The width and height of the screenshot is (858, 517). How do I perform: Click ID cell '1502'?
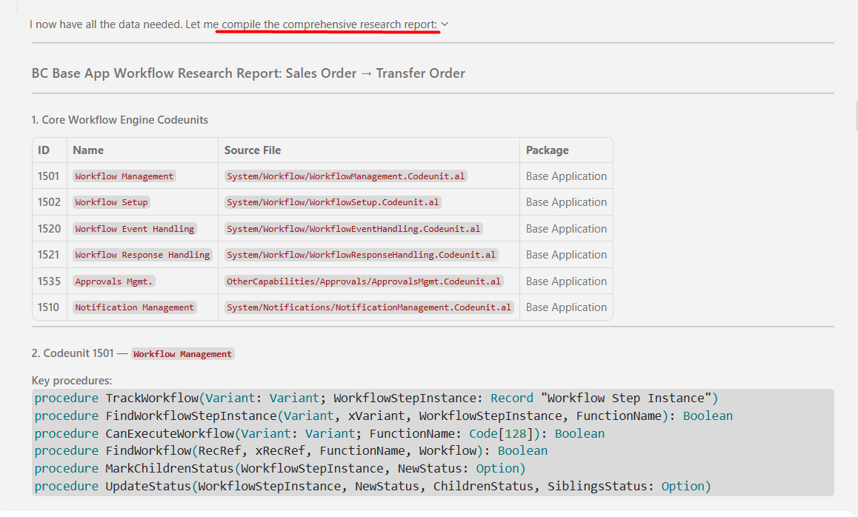click(x=49, y=202)
